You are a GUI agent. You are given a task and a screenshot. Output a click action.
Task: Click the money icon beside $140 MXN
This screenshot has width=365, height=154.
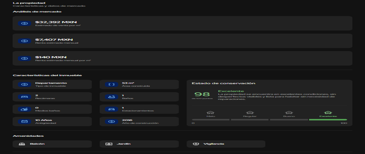pos(24,58)
